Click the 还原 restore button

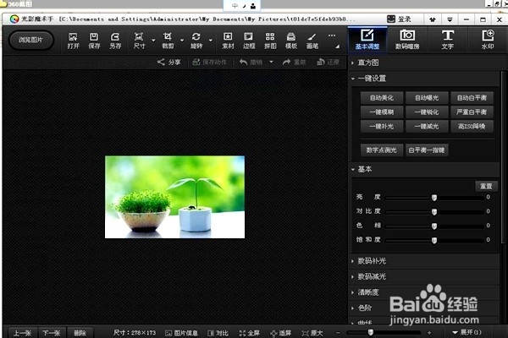328,62
